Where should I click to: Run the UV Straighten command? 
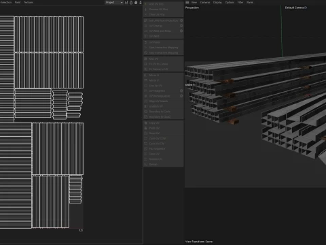161,91
